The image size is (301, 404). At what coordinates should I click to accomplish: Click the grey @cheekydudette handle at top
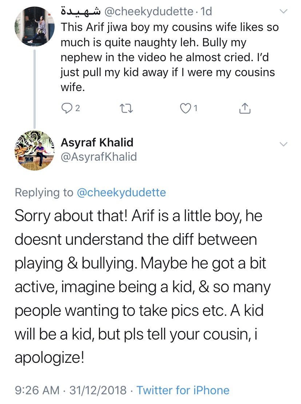click(148, 12)
